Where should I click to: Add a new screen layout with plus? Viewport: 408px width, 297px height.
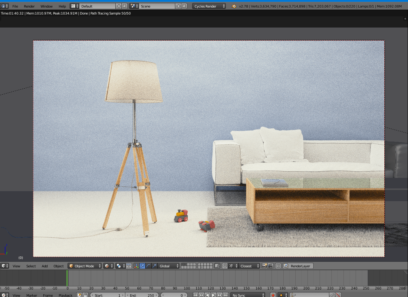(x=119, y=6)
